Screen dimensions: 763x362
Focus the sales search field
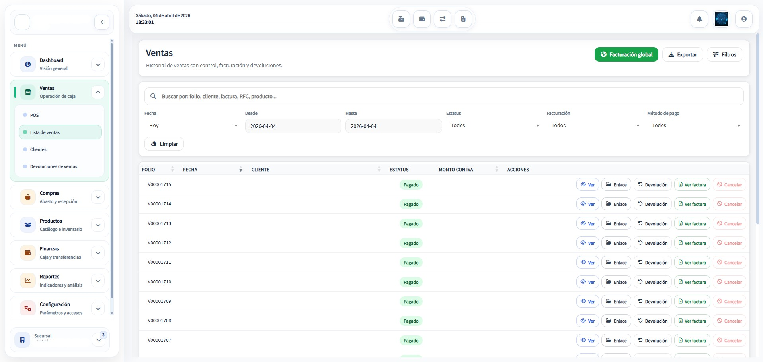444,96
